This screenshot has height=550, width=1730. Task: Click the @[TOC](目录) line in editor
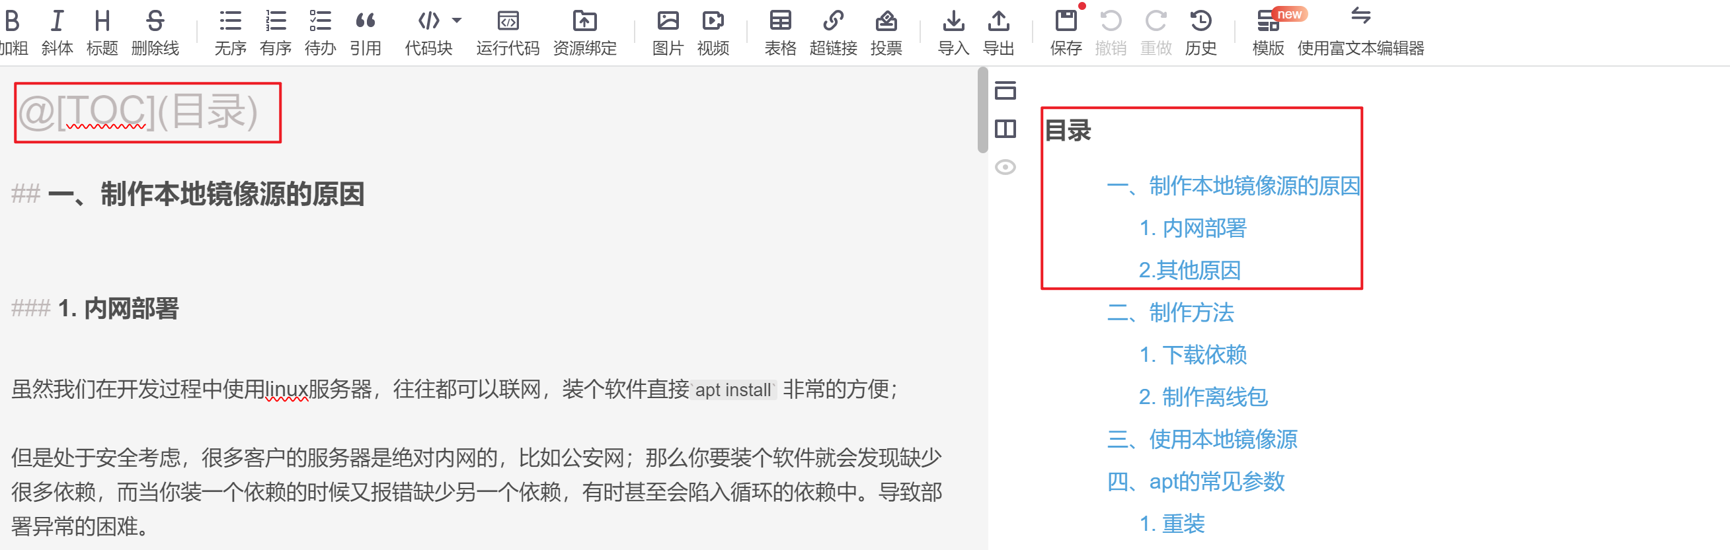(x=138, y=112)
